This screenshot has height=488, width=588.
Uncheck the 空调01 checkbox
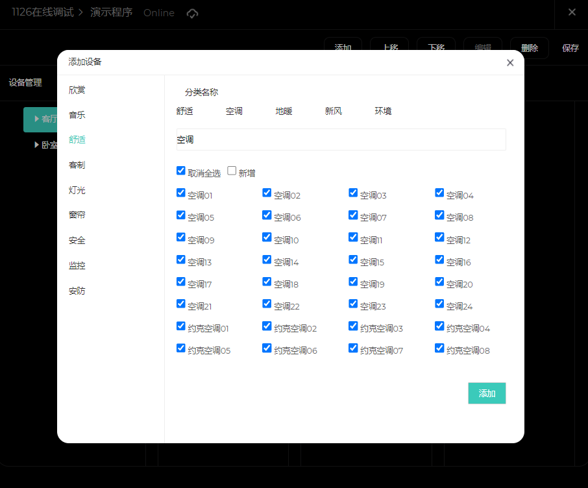[181, 193]
